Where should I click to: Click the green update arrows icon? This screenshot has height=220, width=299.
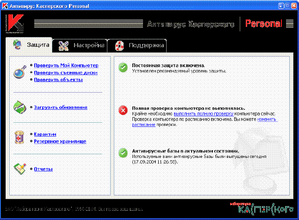pos(19,107)
